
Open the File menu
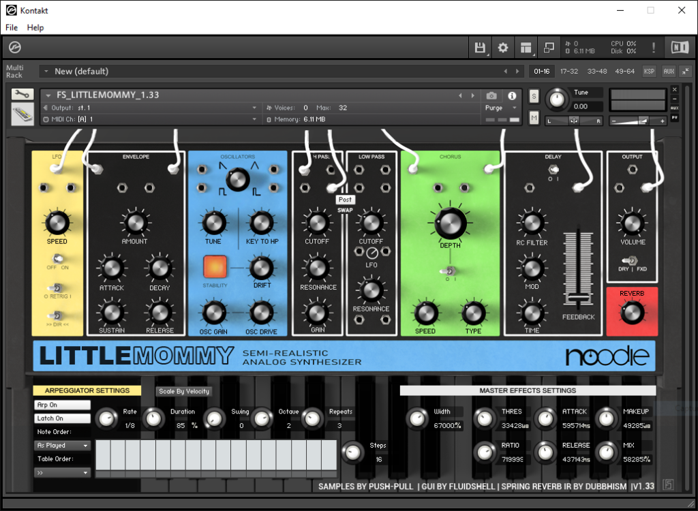pos(12,28)
